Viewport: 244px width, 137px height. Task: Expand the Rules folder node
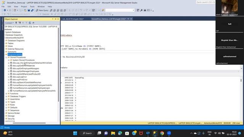(6, 105)
